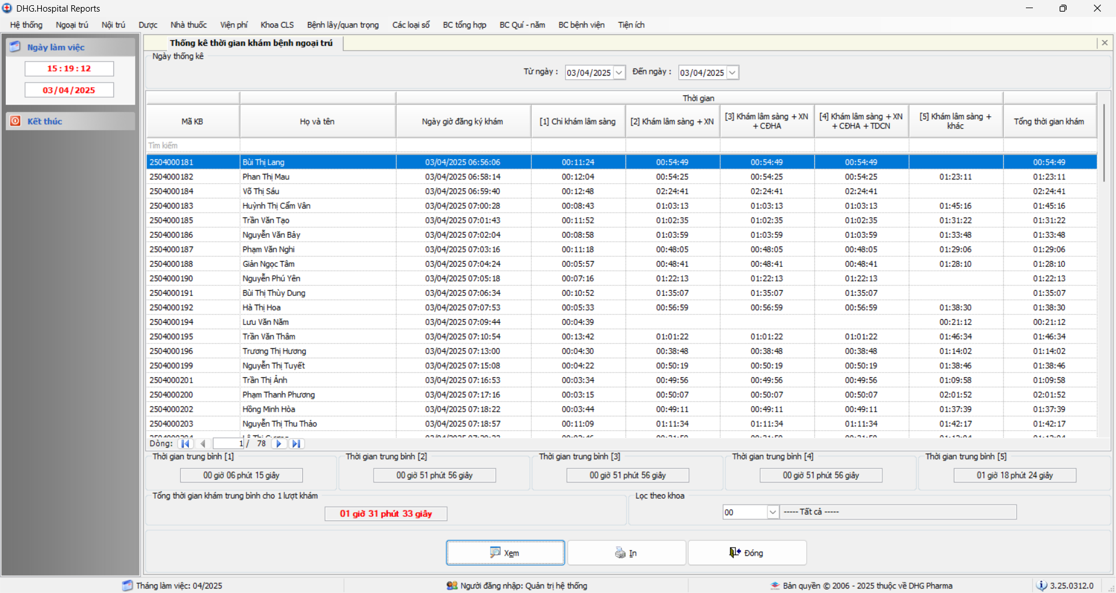Open the Bệnh lây/quan trọng menu
The image size is (1116, 593).
point(343,25)
